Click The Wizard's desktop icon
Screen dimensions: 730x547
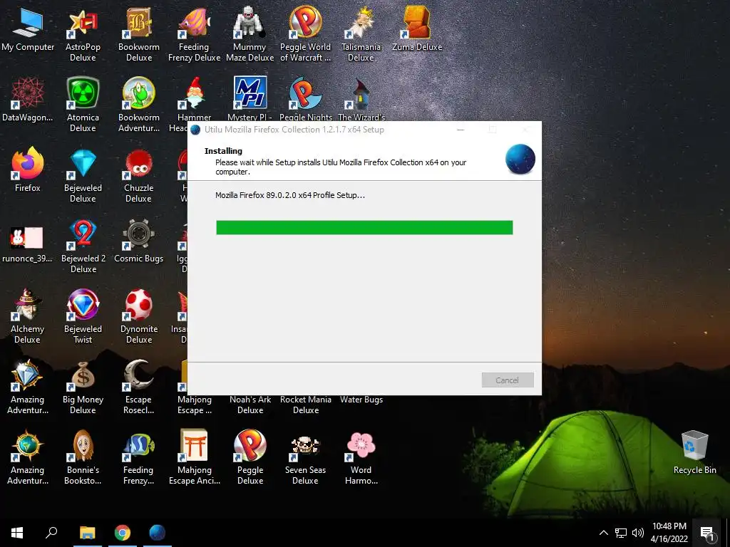click(x=361, y=98)
